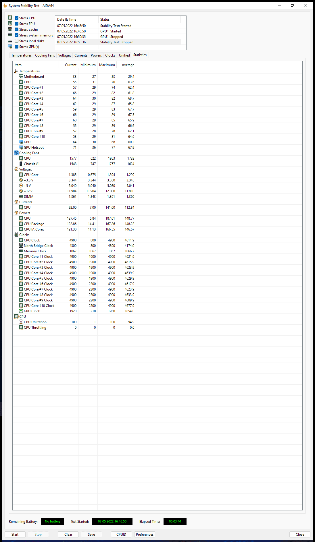Switch to the Unified tab

pos(124,55)
